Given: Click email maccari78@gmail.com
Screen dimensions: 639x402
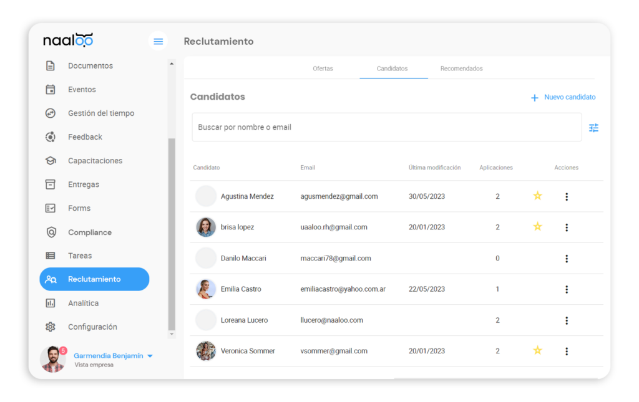Looking at the screenshot, I should [x=335, y=259].
